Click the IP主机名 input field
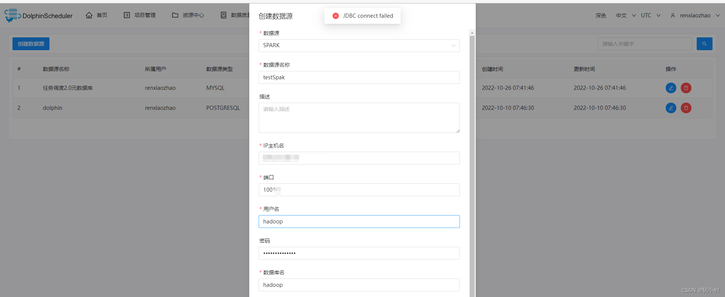Viewport: 725px width, 297px height. click(x=359, y=158)
